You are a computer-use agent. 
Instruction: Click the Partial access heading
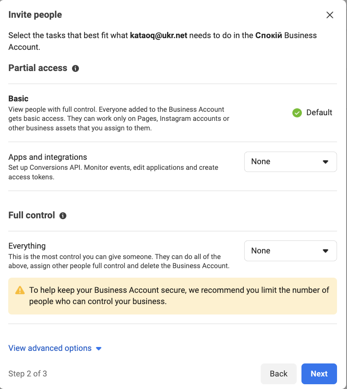38,68
